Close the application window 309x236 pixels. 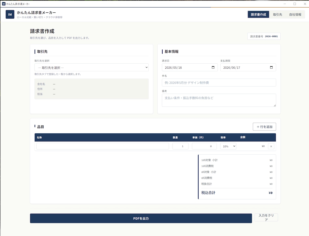tap(305, 4)
